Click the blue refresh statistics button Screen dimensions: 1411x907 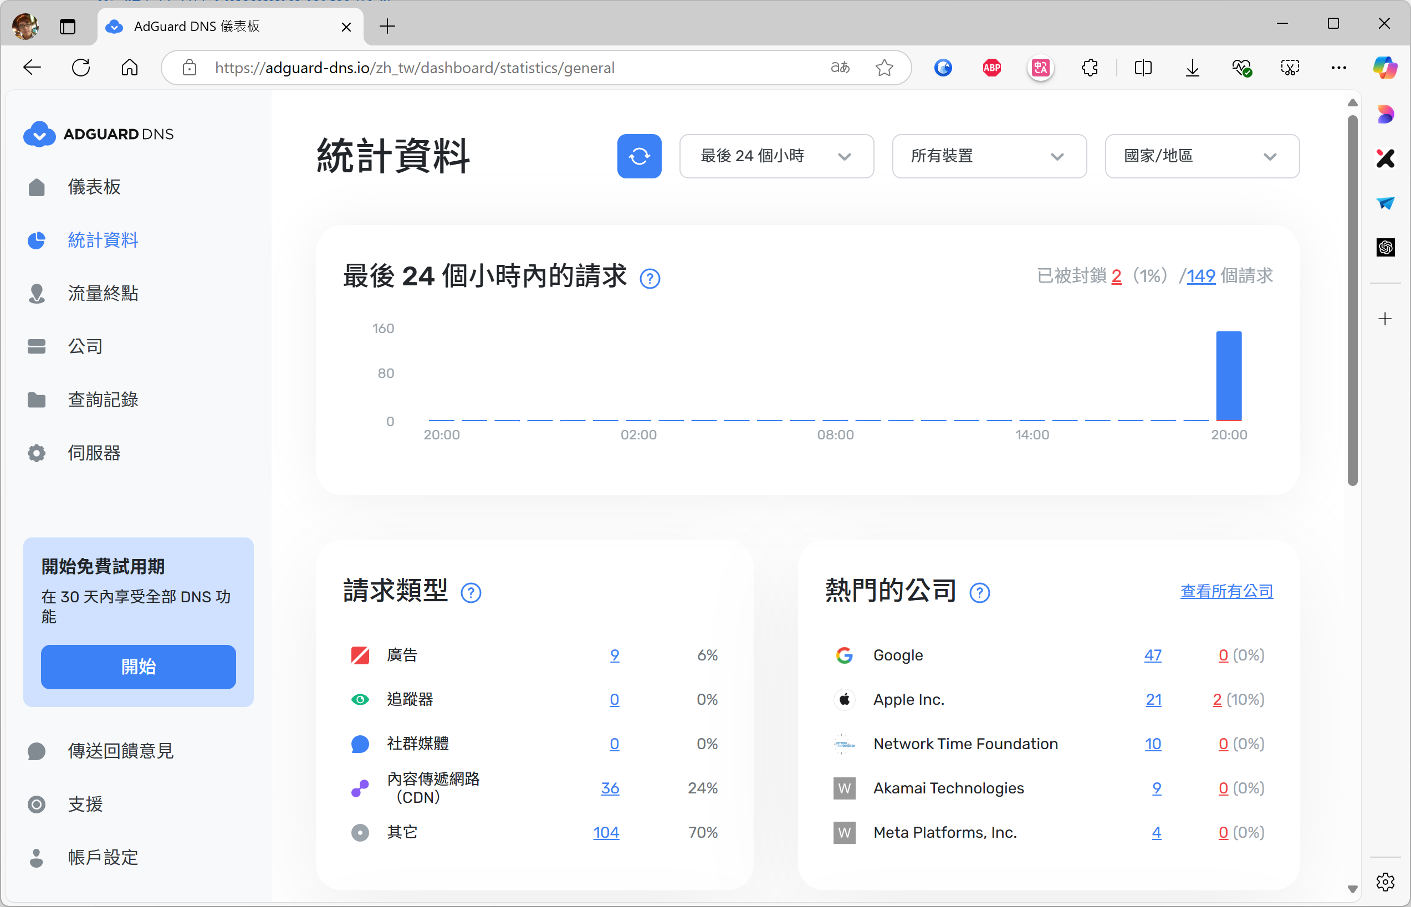[638, 156]
